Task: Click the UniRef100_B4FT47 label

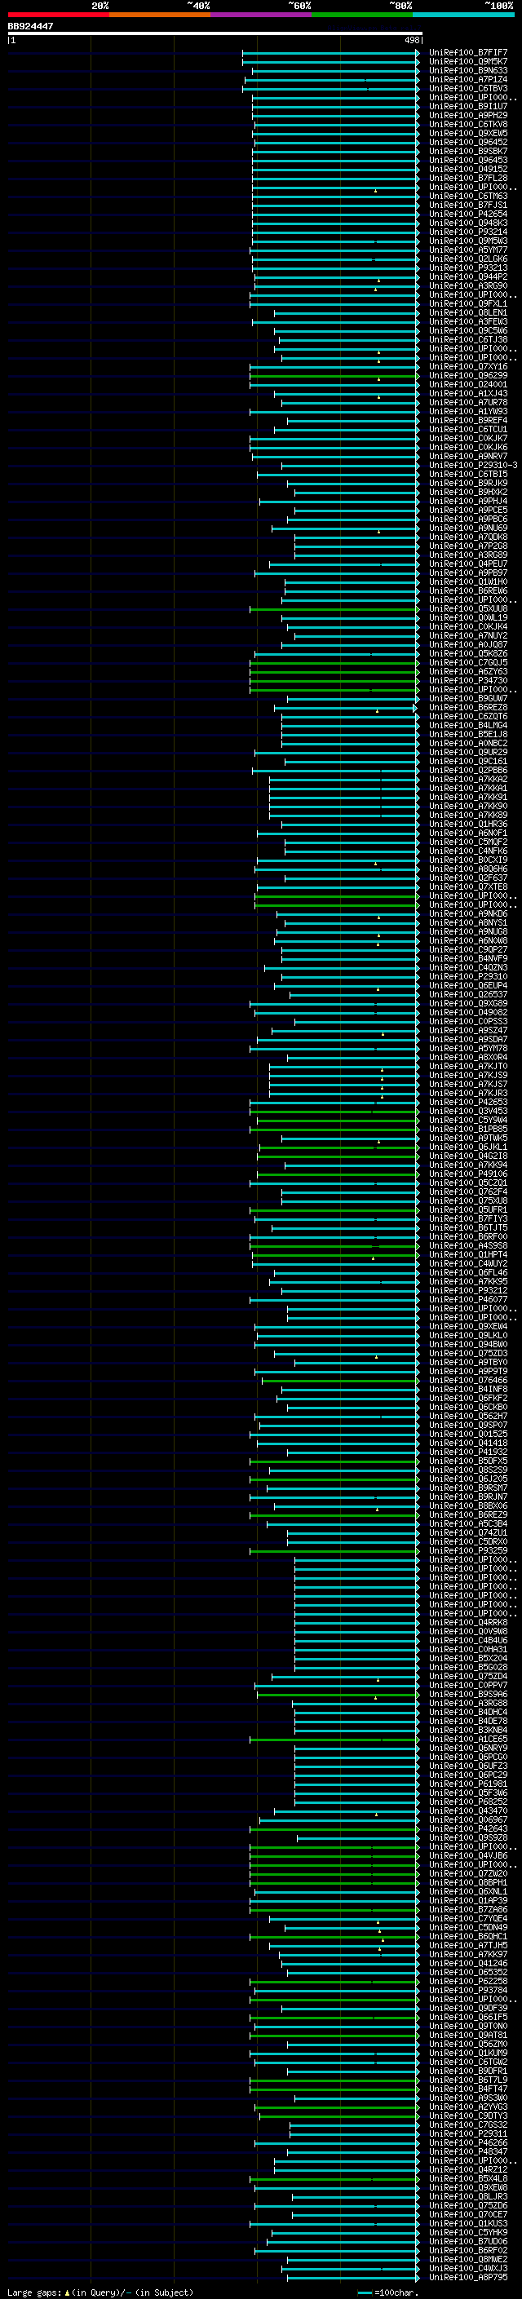Action: pyautogui.click(x=468, y=2089)
